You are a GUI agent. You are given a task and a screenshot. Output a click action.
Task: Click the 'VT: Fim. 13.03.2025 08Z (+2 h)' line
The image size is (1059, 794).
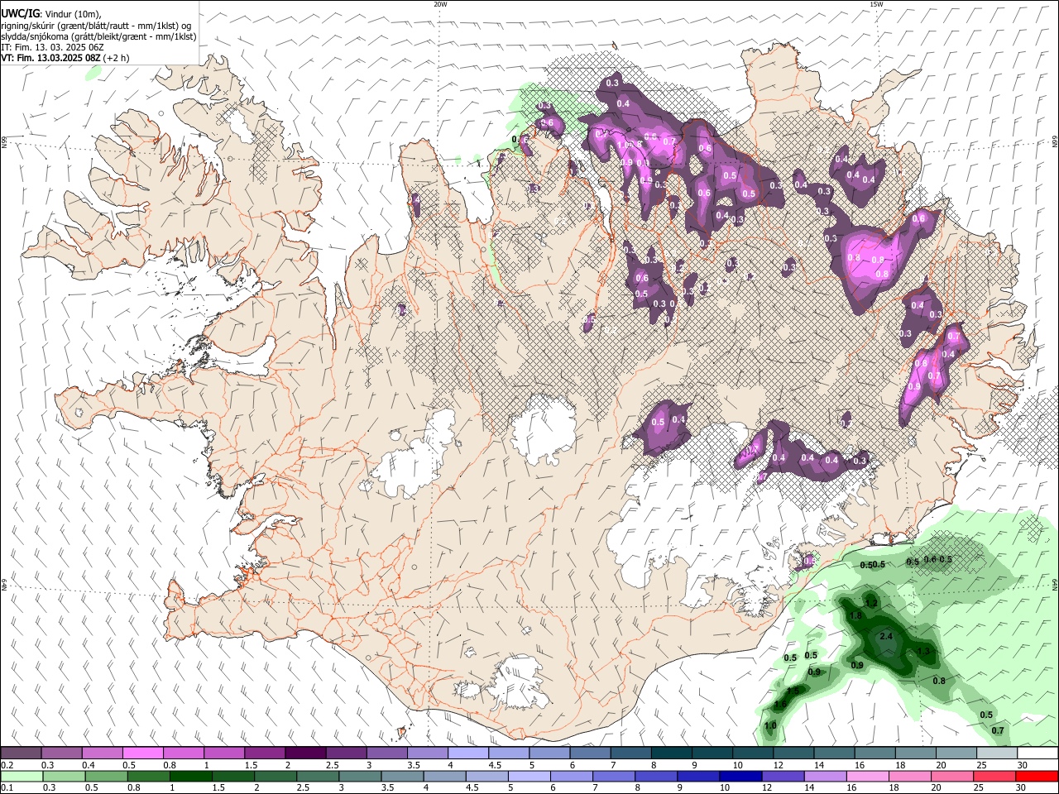coord(65,58)
